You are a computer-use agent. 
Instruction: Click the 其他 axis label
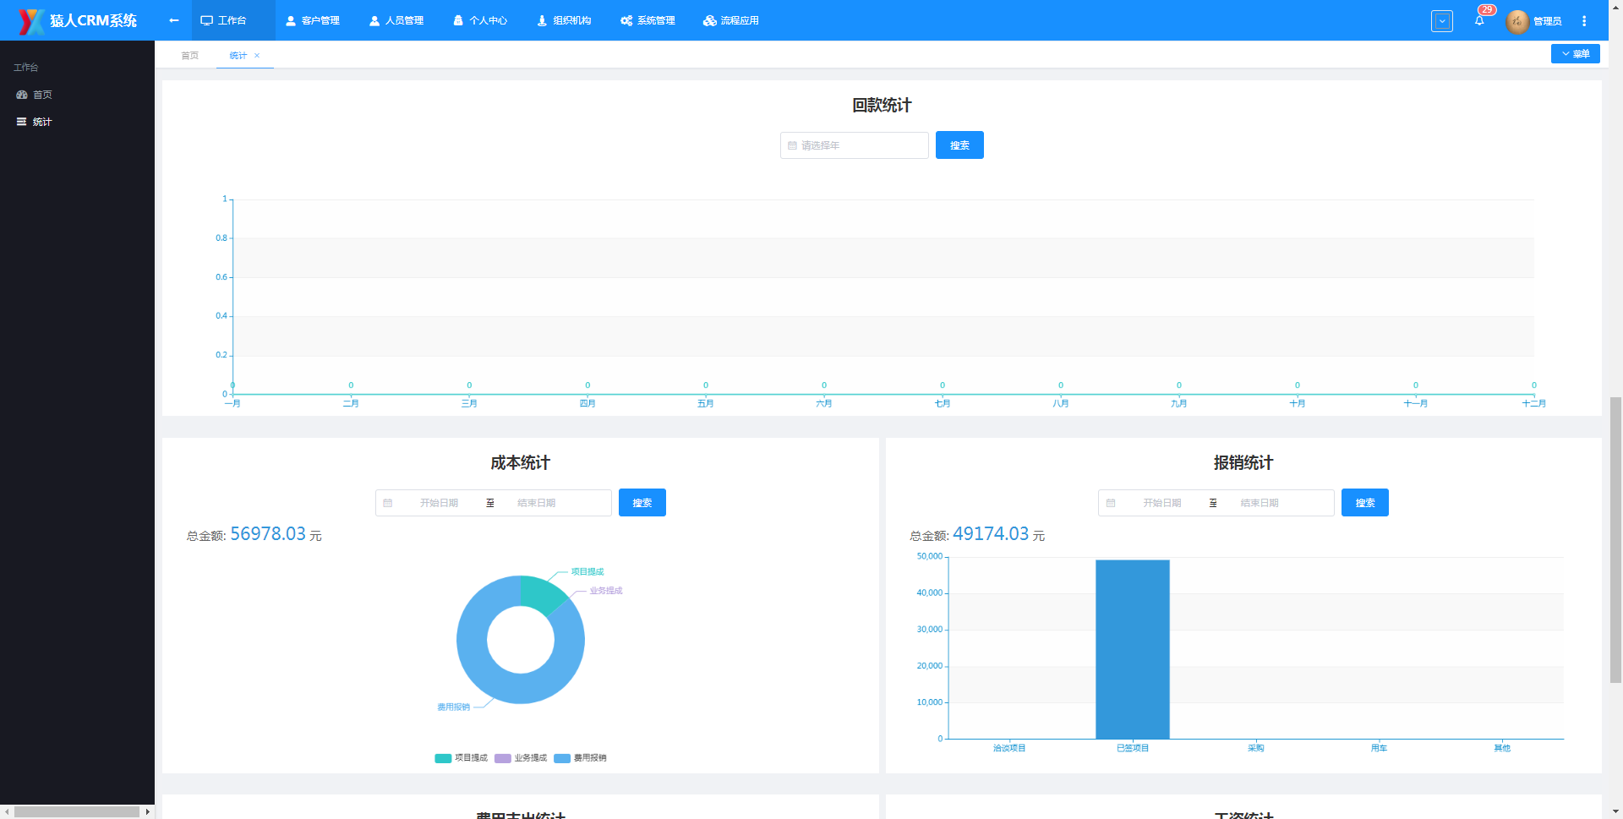[1502, 748]
